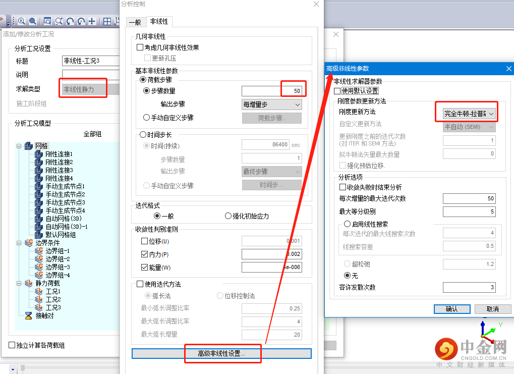Viewport: 514px width, 374px height.
Task: Open the 每增量步 output step dropdown
Action: 272,104
